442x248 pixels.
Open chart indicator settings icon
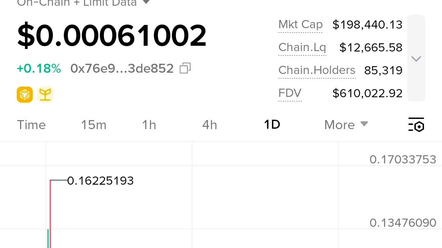coord(416,125)
